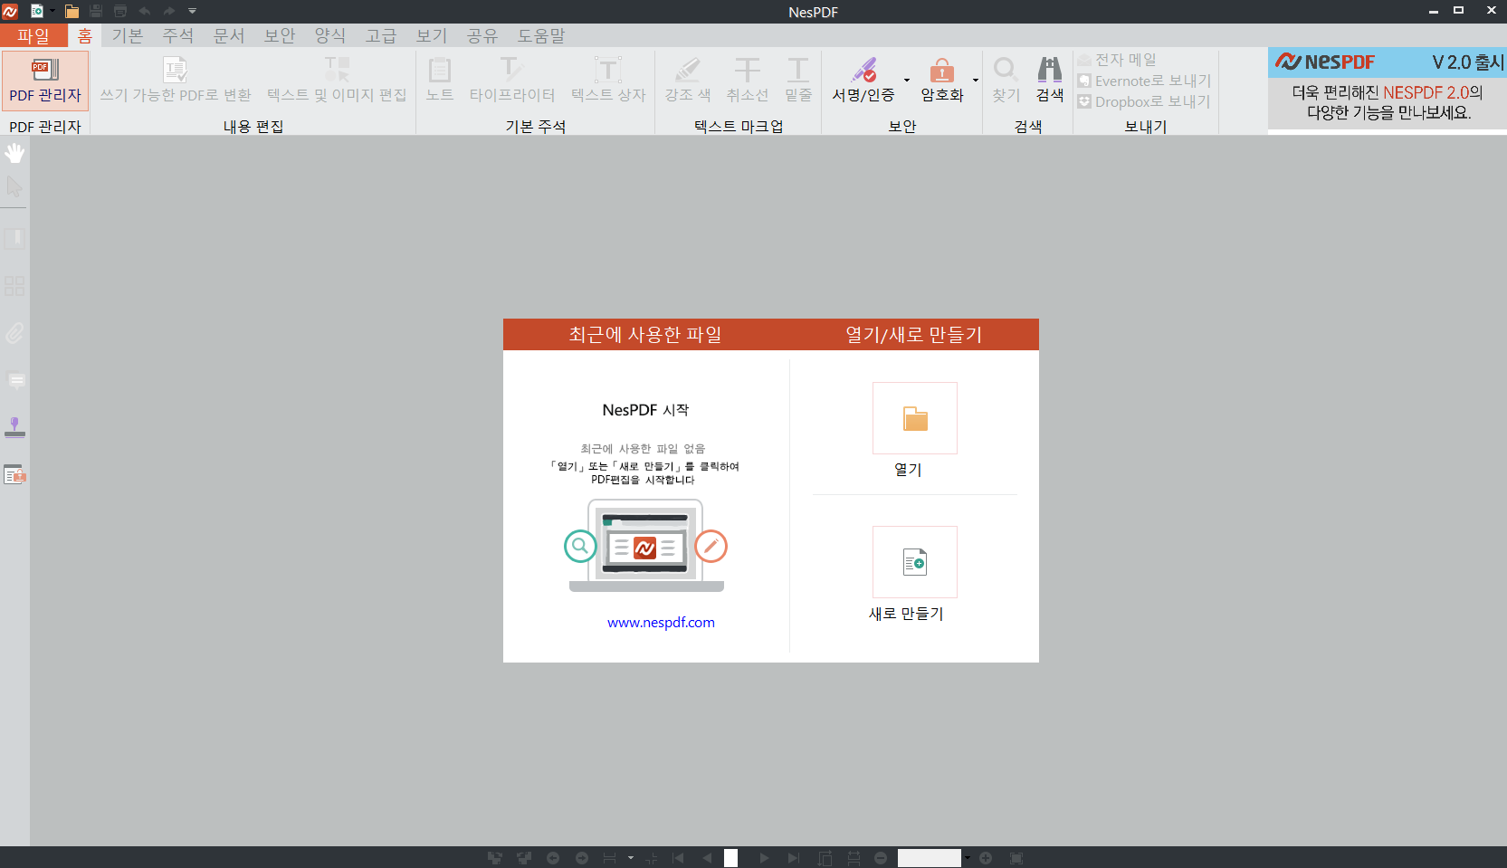Open the new document dropdown arrow in title bar
Screen dimensions: 1507x868
pos(52,11)
